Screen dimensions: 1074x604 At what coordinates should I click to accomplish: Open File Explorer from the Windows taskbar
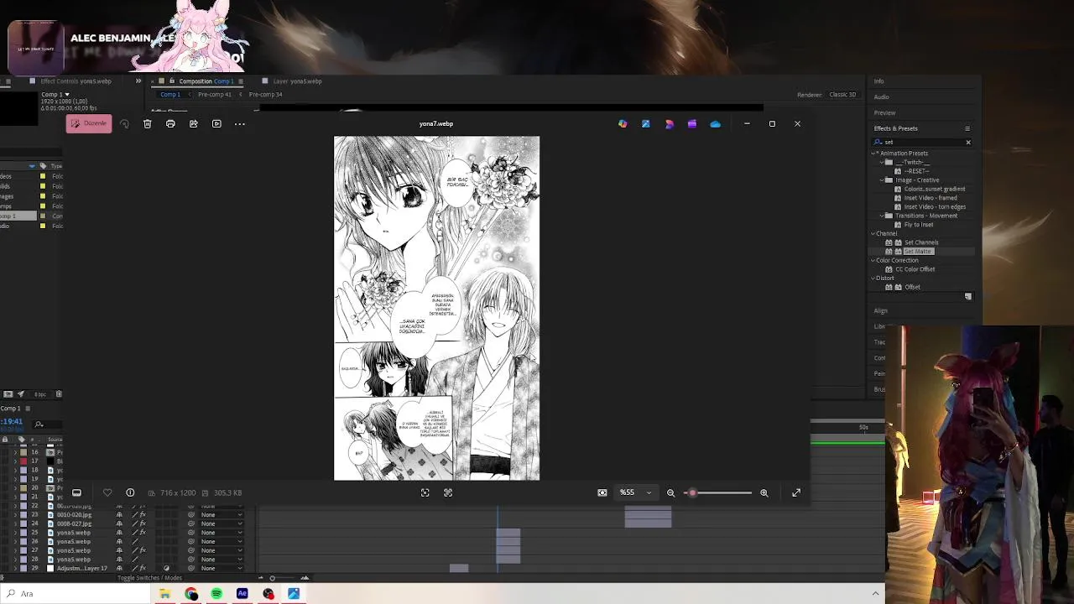coord(165,594)
